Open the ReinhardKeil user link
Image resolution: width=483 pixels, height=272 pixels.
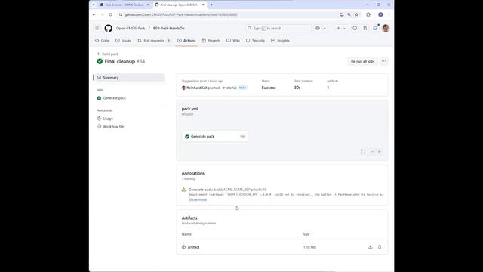tap(197, 88)
